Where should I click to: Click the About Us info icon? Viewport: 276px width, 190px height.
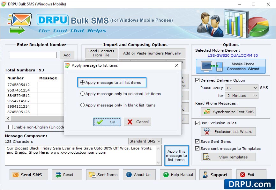point(129,174)
